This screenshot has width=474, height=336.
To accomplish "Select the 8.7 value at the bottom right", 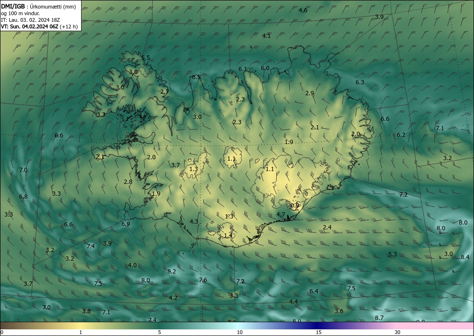I will [379, 318].
